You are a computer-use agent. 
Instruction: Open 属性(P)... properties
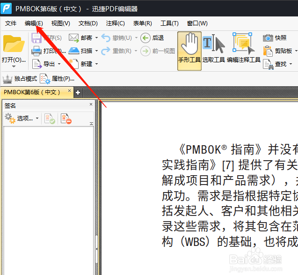57,79
